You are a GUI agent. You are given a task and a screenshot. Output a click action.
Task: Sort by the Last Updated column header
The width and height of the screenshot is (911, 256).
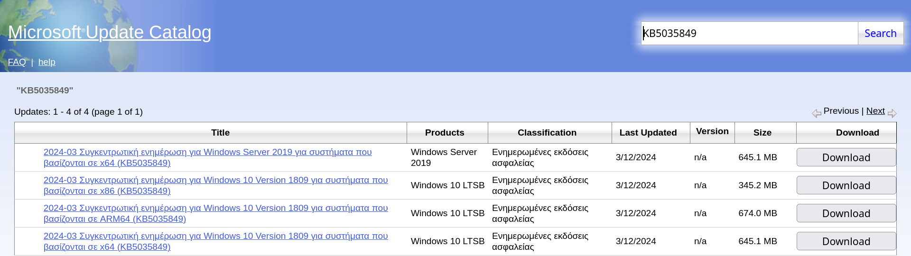(x=648, y=133)
